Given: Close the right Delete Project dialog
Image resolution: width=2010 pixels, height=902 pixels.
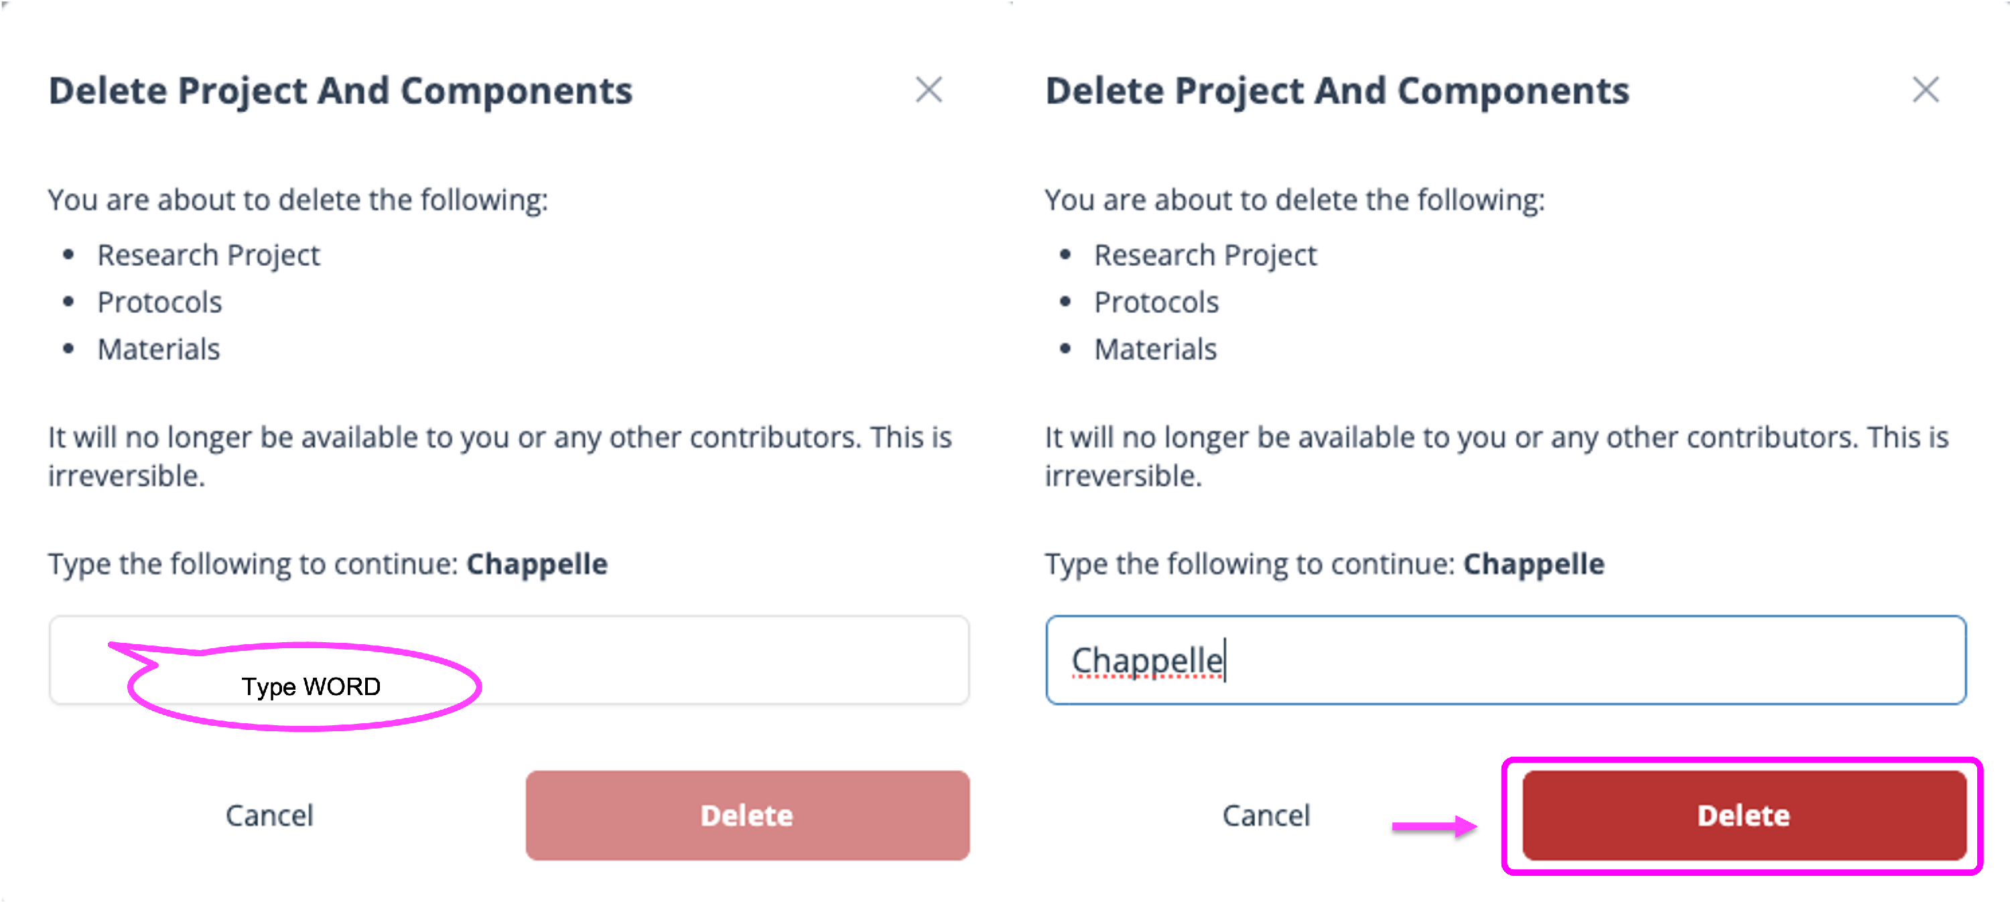Looking at the screenshot, I should 1925,90.
